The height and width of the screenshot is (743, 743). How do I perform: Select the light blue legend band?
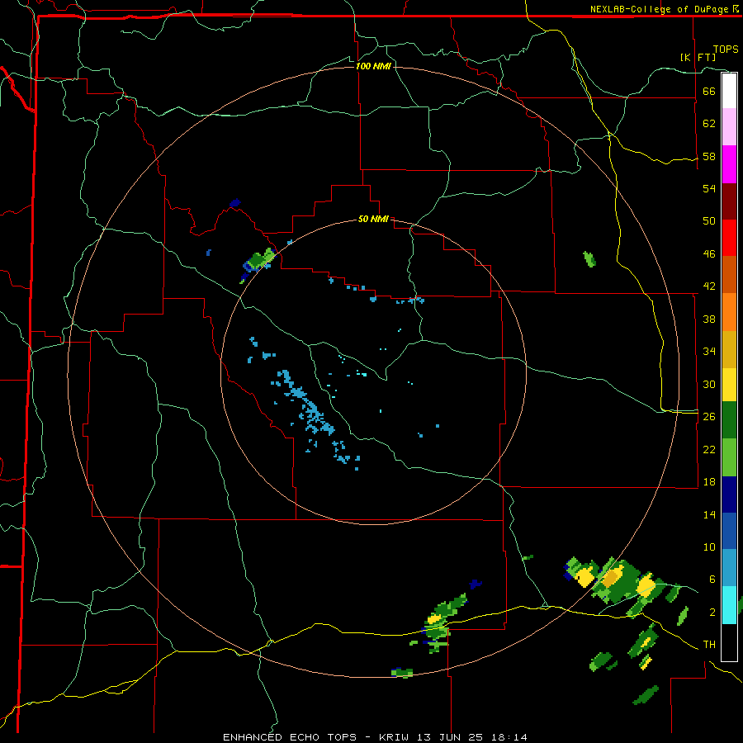pyautogui.click(x=729, y=568)
